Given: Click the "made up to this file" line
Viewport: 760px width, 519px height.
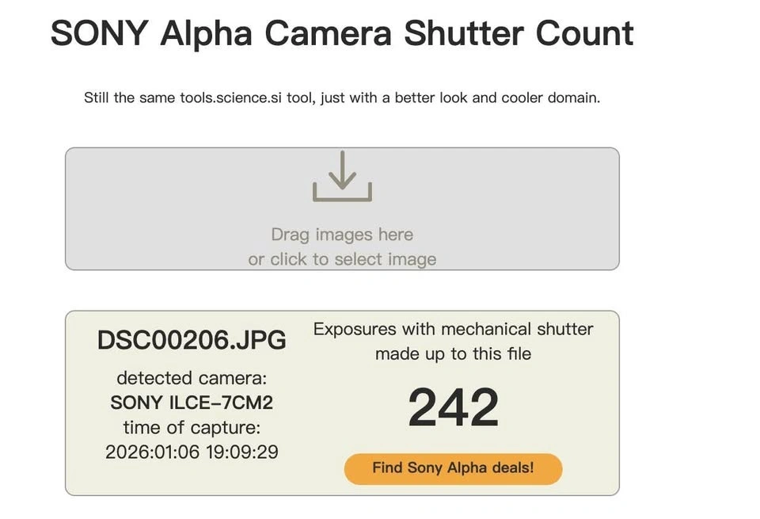Looking at the screenshot, I should click(x=453, y=353).
